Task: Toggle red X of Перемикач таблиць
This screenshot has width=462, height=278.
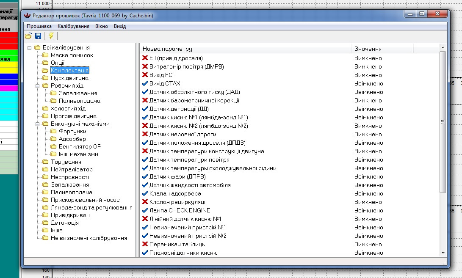Action: click(x=145, y=244)
